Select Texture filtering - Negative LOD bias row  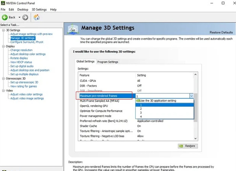[x=136, y=136]
